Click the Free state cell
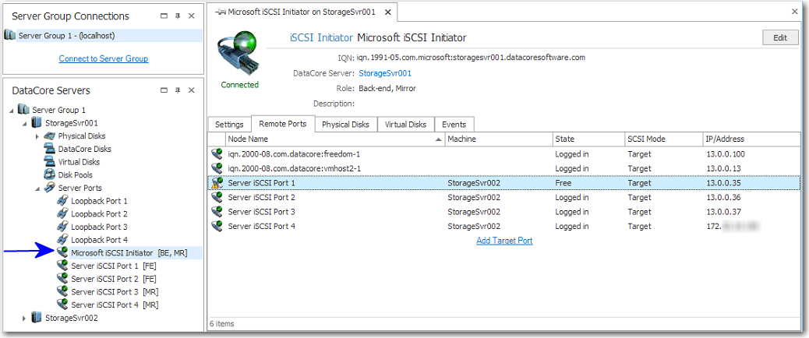Image resolution: width=809 pixels, height=338 pixels. click(x=563, y=183)
